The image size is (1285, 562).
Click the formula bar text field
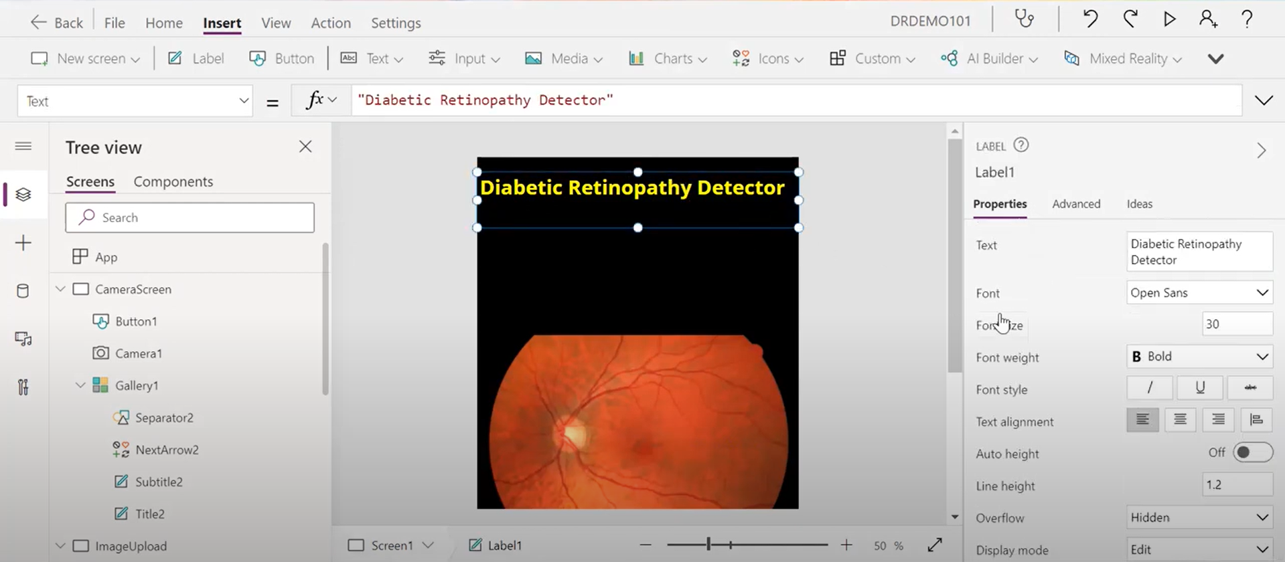pos(797,100)
